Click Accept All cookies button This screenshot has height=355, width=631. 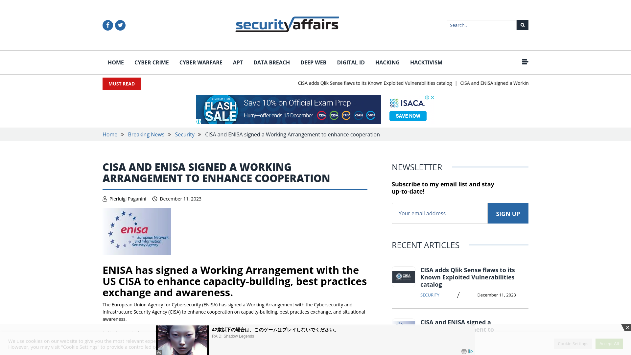pos(609,343)
